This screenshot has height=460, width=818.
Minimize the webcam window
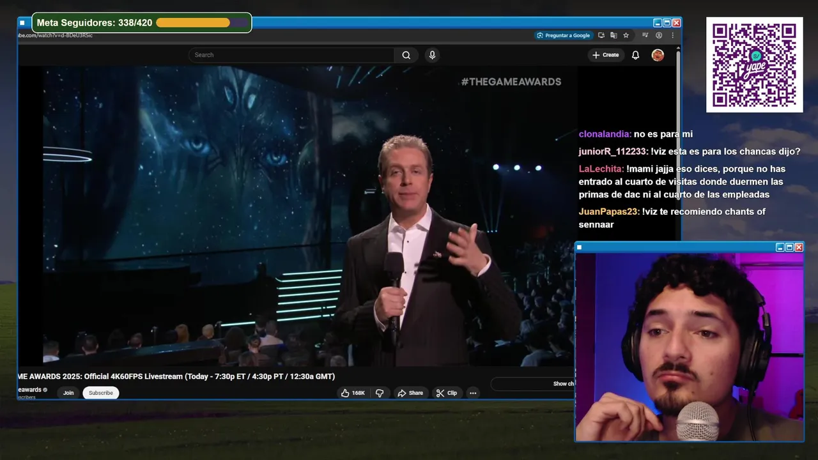780,247
